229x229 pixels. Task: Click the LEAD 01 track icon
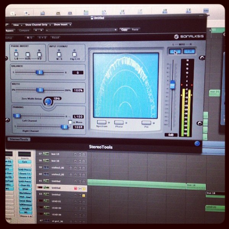[x=46, y=201]
